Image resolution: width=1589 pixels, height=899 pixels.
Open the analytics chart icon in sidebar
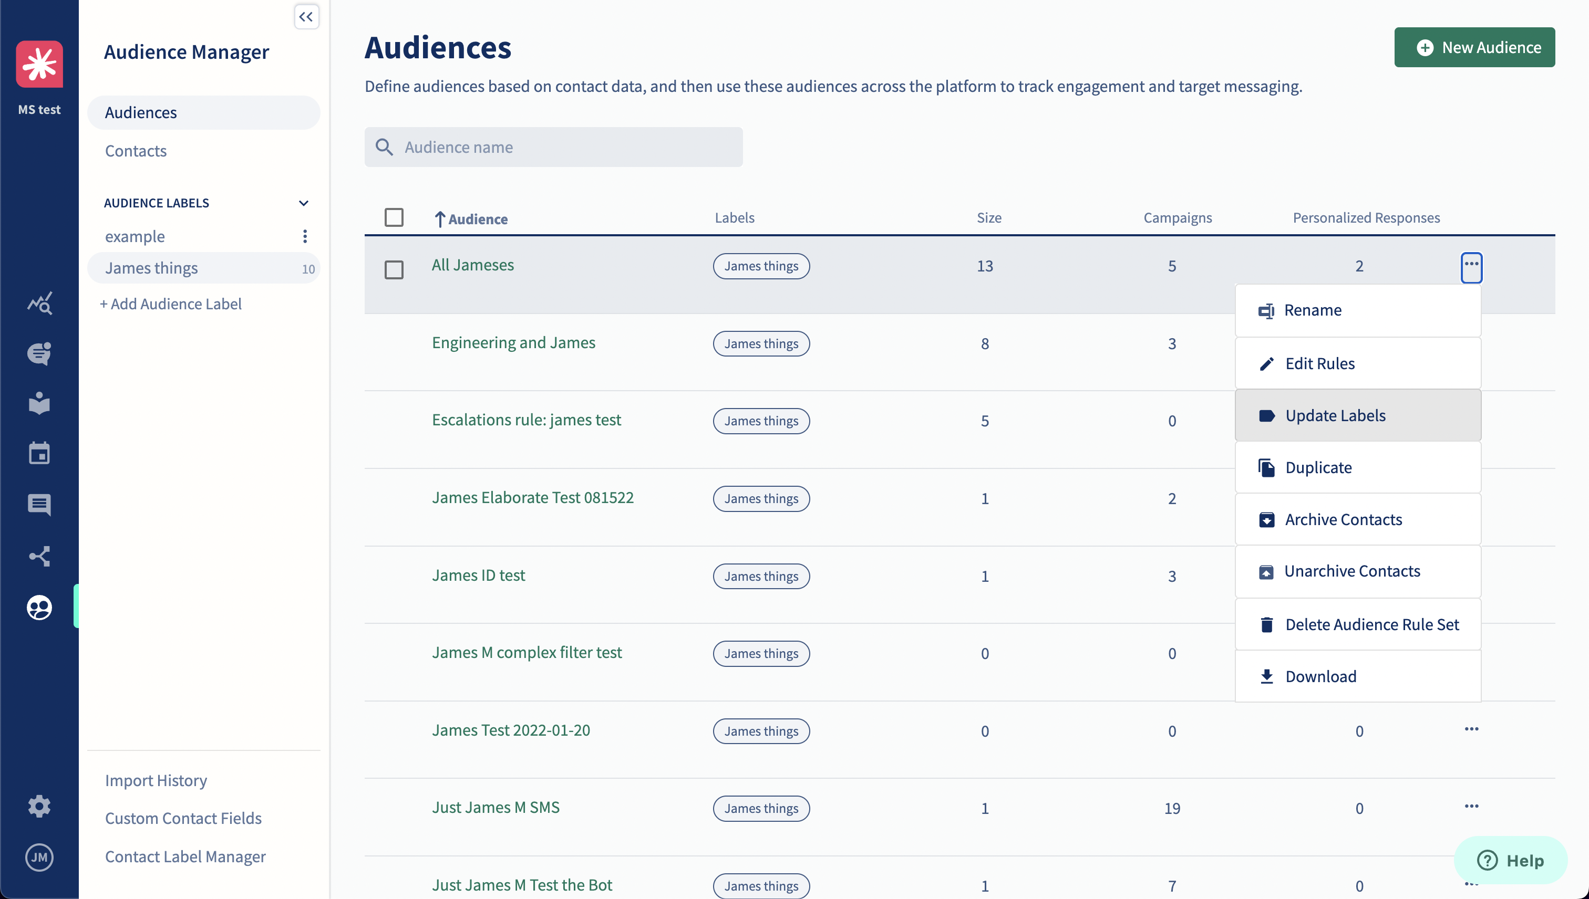[39, 303]
